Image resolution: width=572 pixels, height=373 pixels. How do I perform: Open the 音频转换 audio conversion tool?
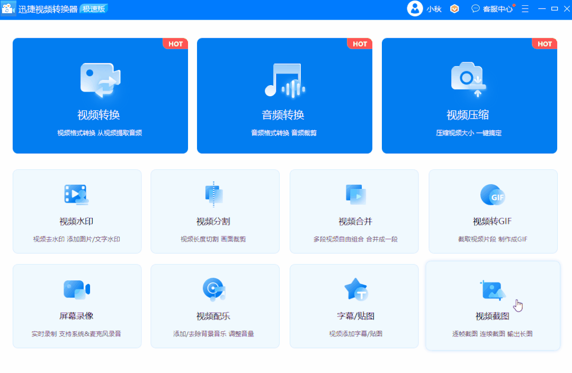(x=284, y=95)
